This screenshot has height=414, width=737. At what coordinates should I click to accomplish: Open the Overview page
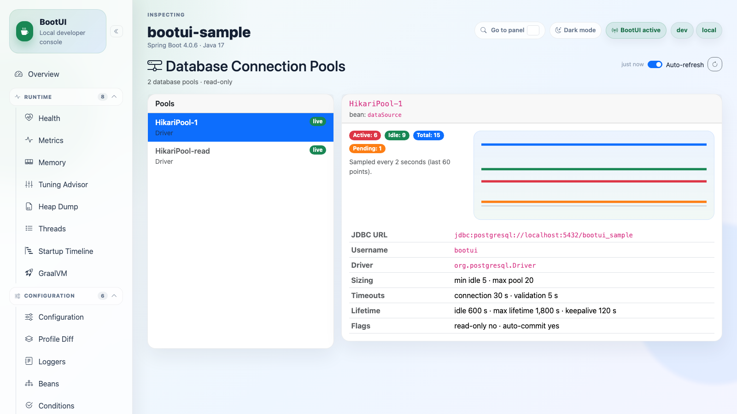click(x=66, y=74)
